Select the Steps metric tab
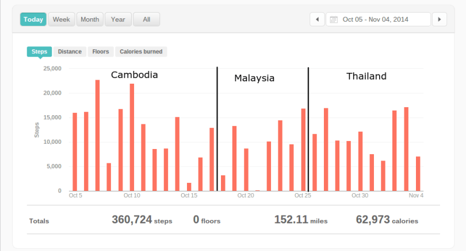The width and height of the screenshot is (466, 251). [x=39, y=52]
